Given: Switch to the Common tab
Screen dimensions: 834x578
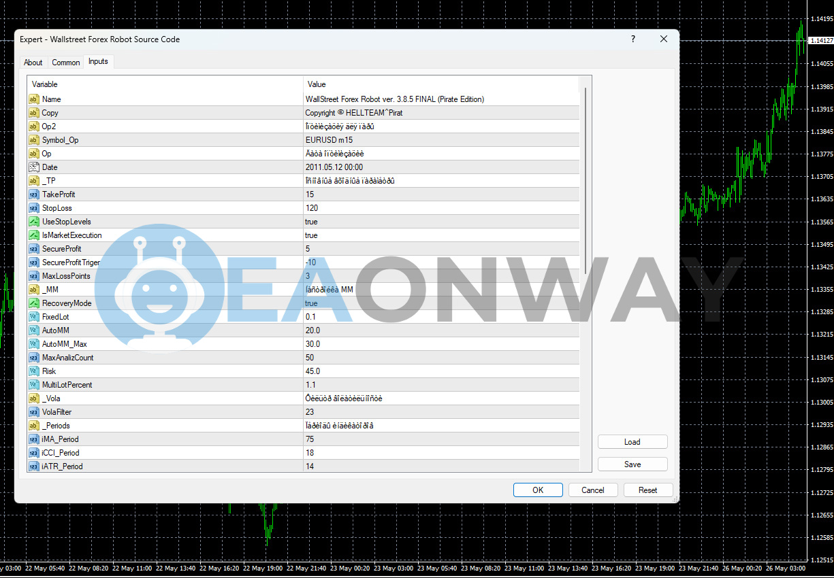Looking at the screenshot, I should pyautogui.click(x=66, y=63).
